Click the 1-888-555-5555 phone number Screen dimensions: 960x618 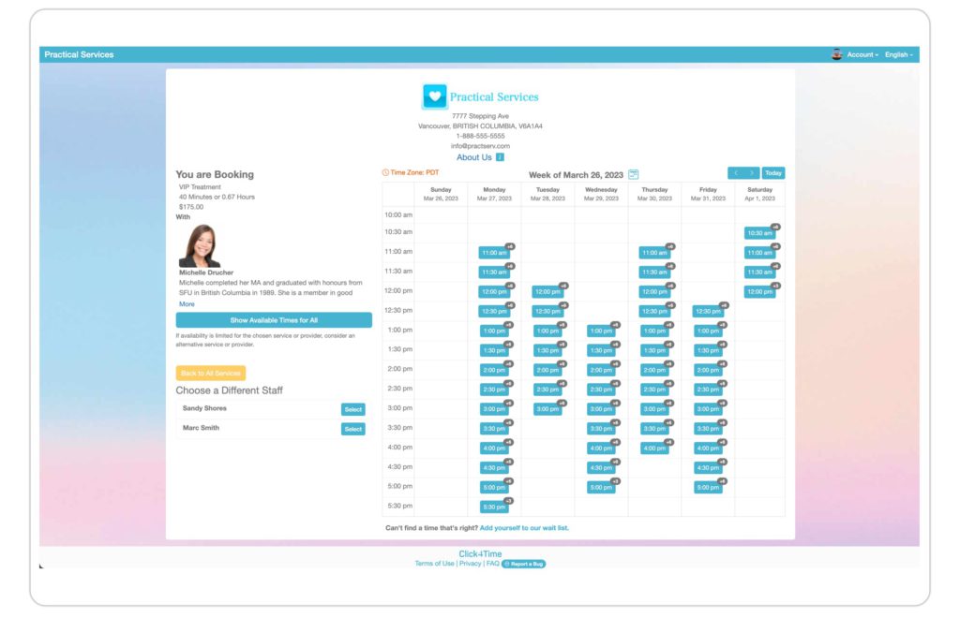[x=480, y=136]
